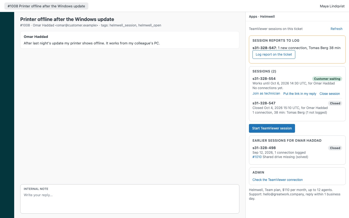Click 'Sep 12, 2026, 1 connection logged'
The height and width of the screenshot is (218, 349).
click(x=279, y=153)
